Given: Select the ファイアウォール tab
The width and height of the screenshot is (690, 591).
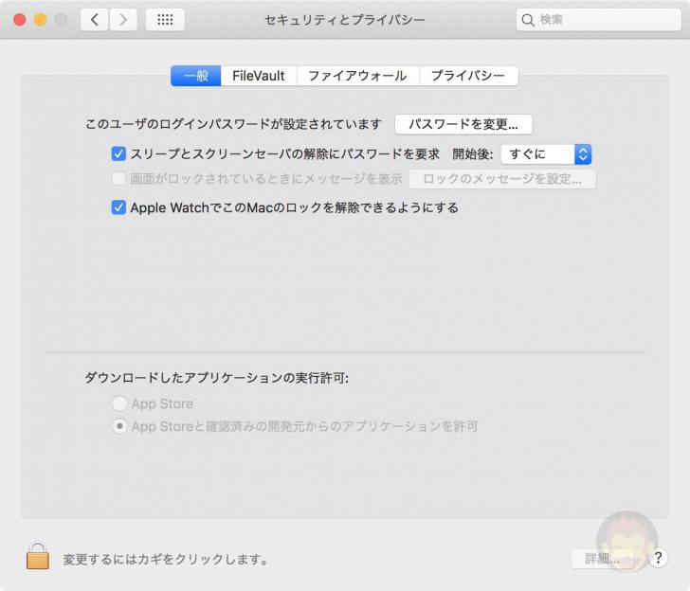Looking at the screenshot, I should [x=358, y=76].
